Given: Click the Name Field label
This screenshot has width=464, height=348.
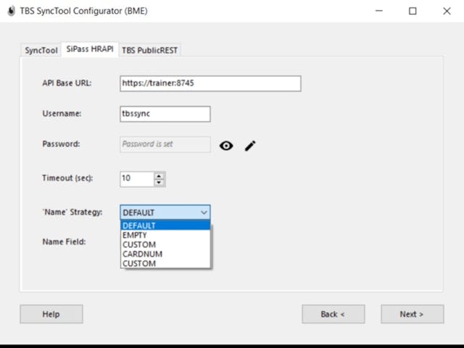Looking at the screenshot, I should 65,241.
